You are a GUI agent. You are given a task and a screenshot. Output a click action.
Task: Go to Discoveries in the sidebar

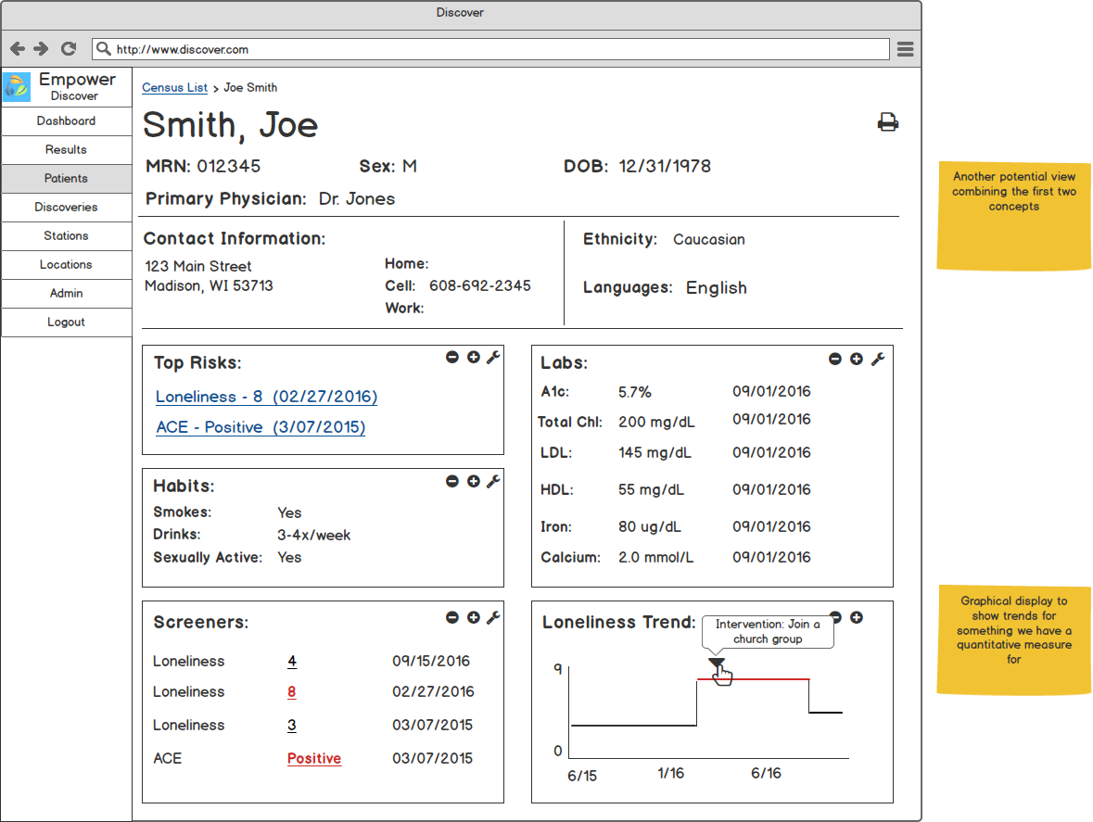point(66,208)
